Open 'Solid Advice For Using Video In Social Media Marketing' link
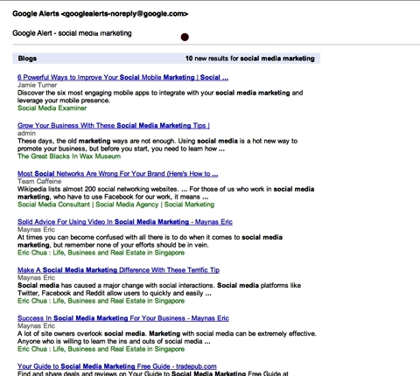The width and height of the screenshot is (420, 376). (125, 222)
